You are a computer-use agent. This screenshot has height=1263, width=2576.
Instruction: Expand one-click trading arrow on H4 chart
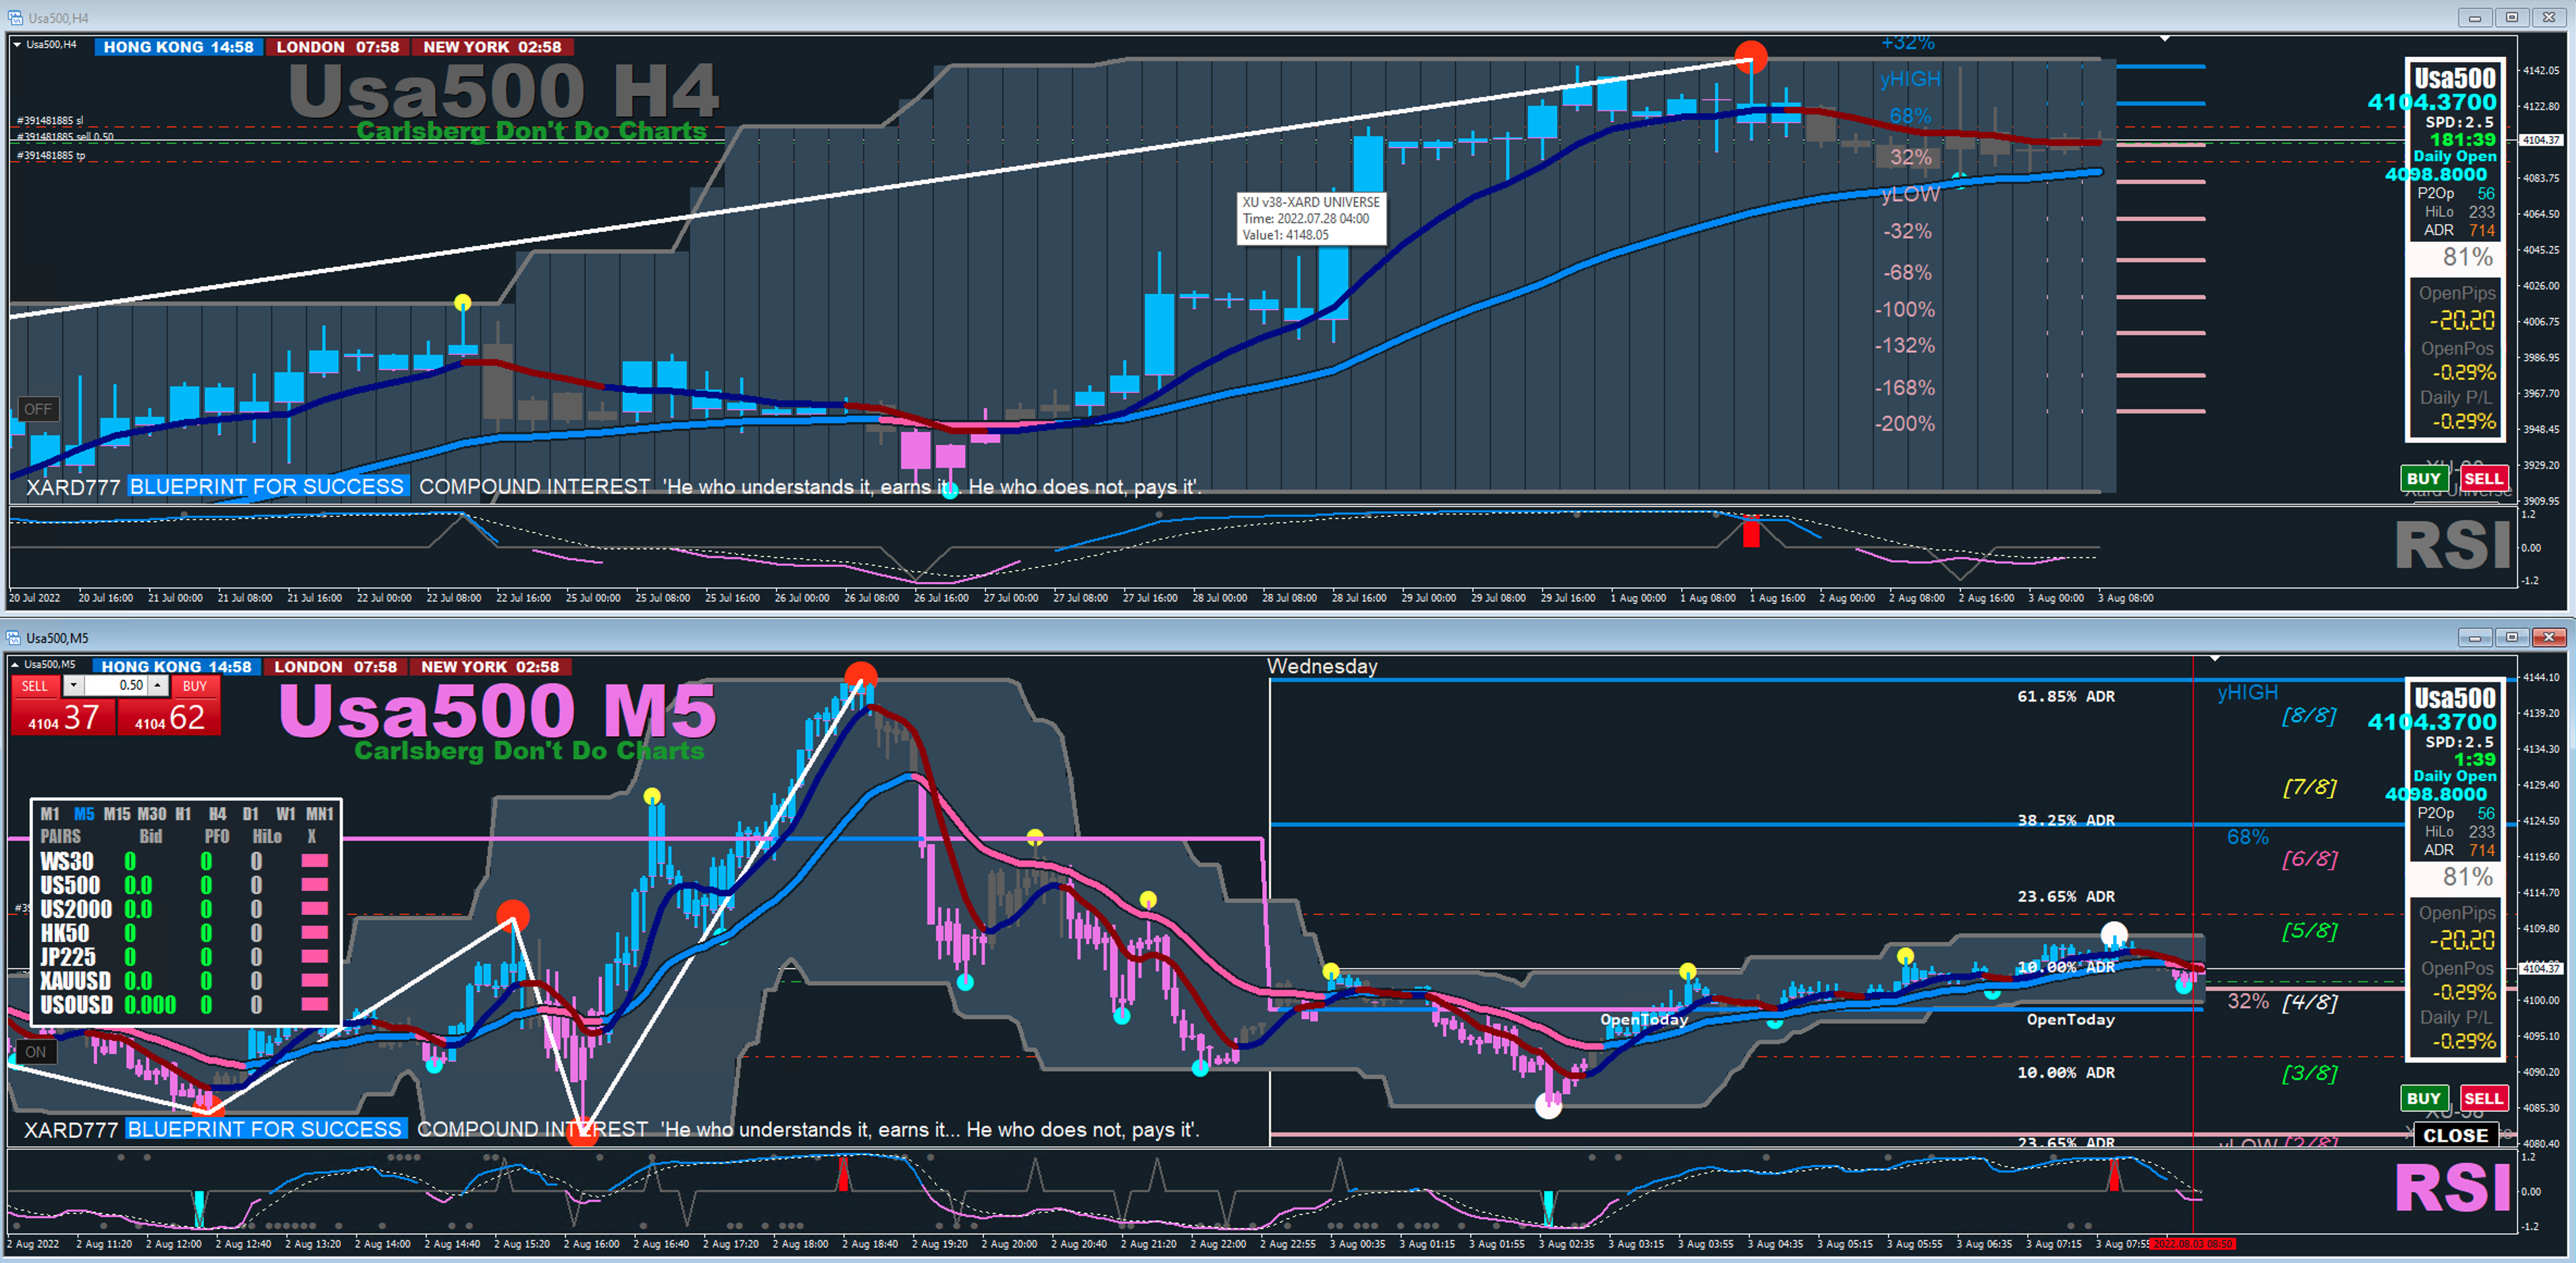pyautogui.click(x=17, y=44)
